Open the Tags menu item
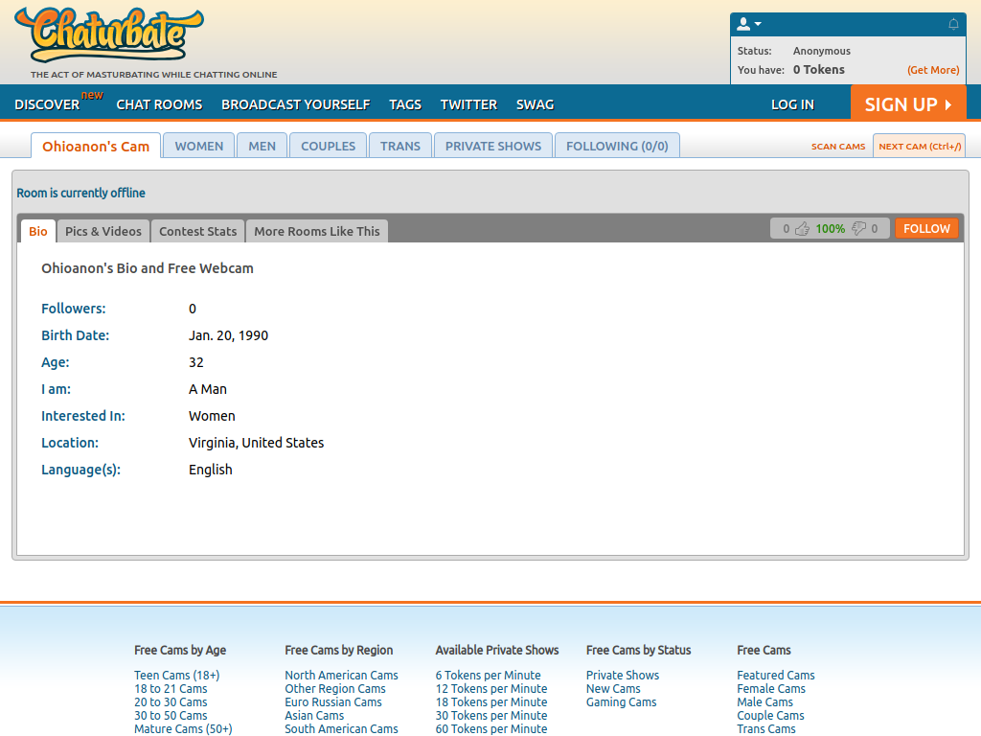The height and width of the screenshot is (736, 981). (405, 104)
